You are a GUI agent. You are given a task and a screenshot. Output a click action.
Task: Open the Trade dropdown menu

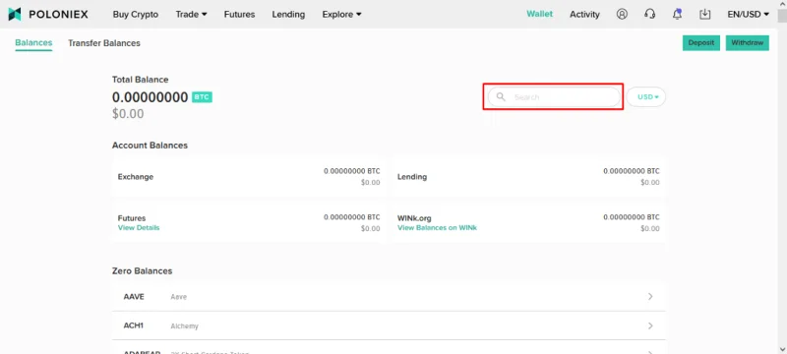191,15
